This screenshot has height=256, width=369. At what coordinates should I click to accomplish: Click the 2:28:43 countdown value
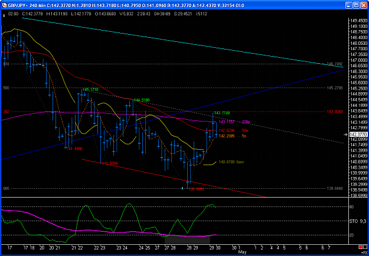(x=143, y=14)
